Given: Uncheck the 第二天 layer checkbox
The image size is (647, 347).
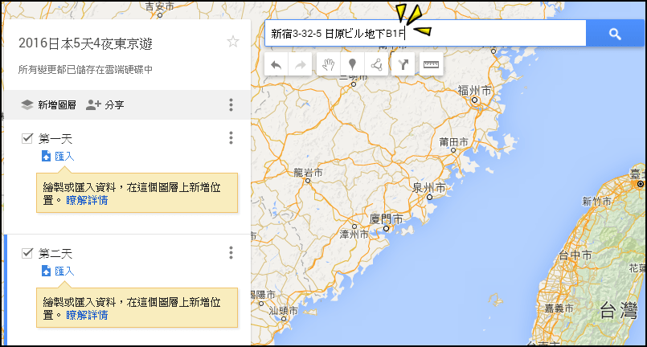Looking at the screenshot, I should click(27, 253).
